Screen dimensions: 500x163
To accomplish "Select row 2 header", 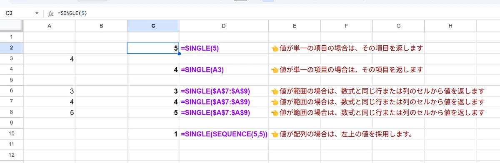I will point(12,48).
